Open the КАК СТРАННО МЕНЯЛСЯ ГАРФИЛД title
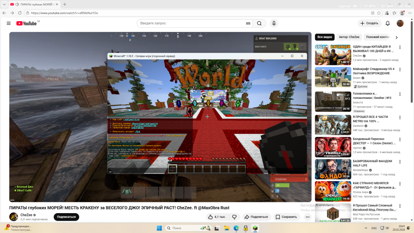414x233 pixels. (x=374, y=185)
